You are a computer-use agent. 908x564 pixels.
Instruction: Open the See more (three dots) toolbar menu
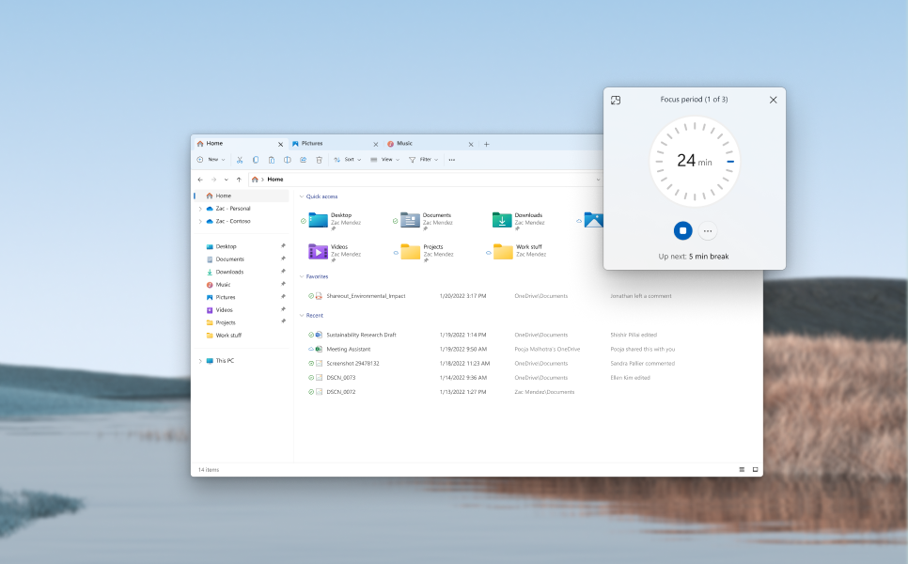point(452,160)
